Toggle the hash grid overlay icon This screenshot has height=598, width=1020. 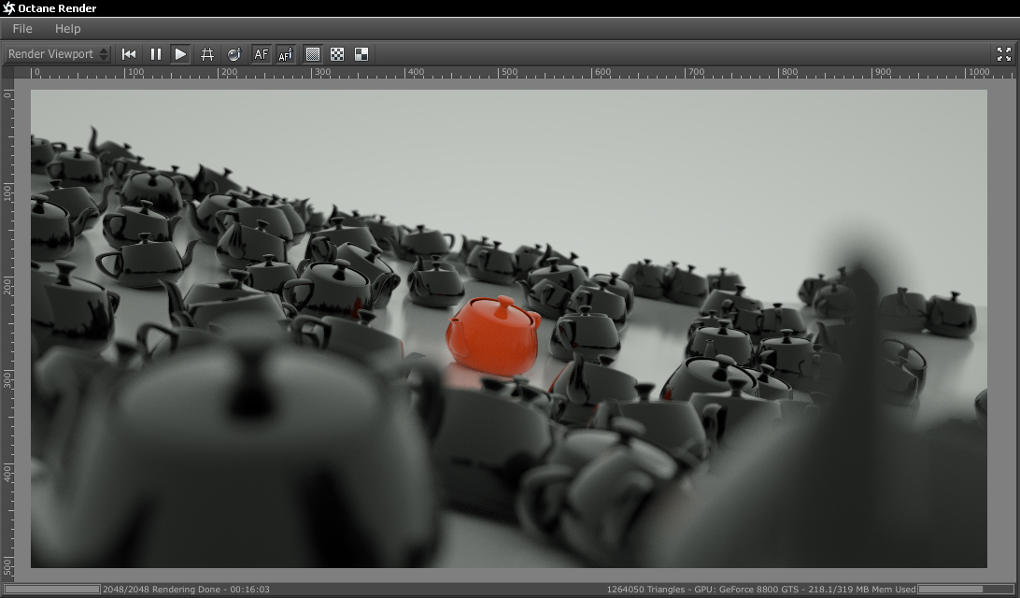(207, 54)
